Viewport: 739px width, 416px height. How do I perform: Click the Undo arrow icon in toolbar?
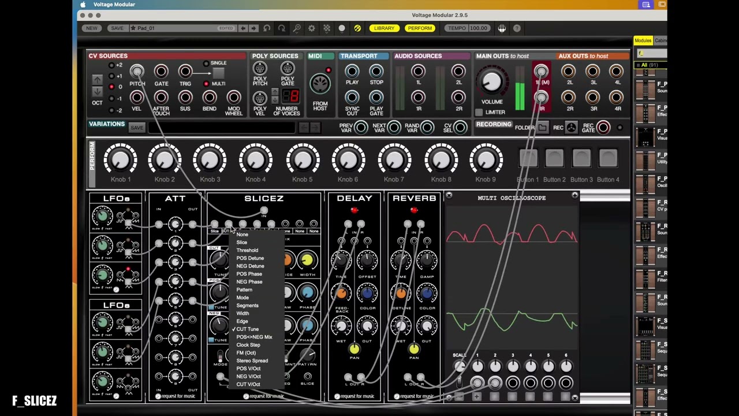point(267,28)
